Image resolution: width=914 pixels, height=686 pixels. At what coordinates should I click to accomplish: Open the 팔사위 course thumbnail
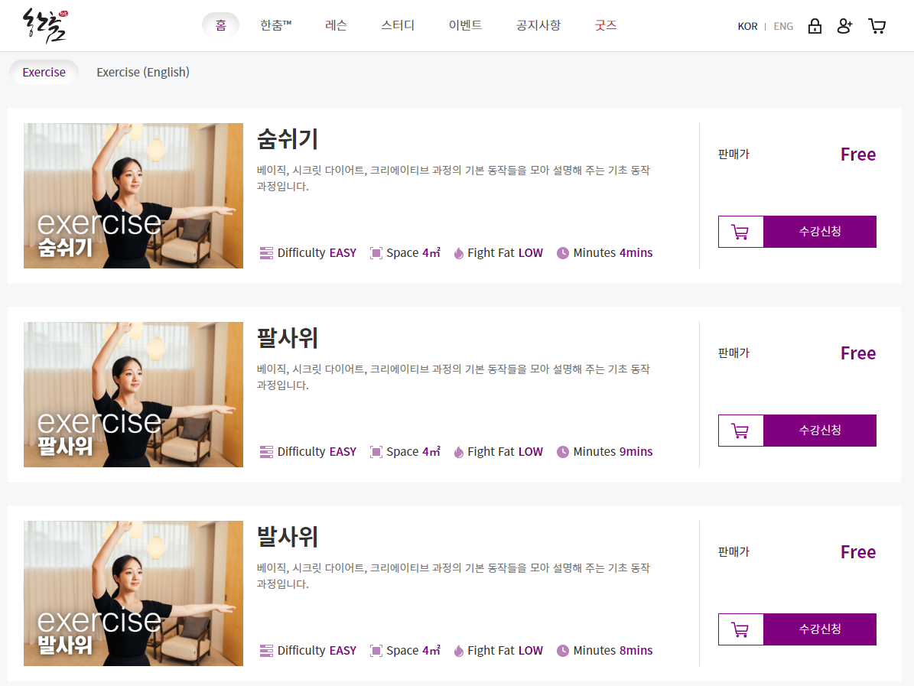[134, 395]
